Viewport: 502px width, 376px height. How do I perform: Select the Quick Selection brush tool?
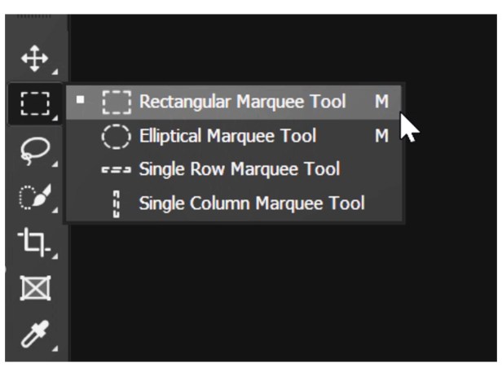(35, 196)
